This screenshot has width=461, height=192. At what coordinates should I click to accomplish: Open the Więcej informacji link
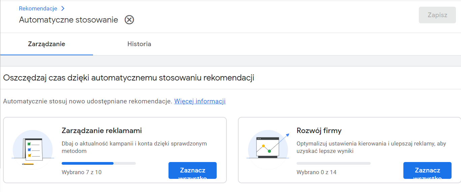pos(200,101)
